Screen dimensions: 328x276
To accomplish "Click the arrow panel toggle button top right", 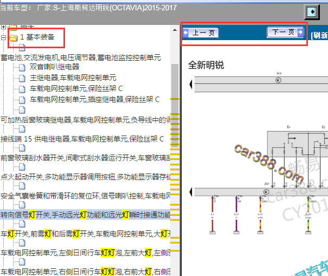I will 312,12.
